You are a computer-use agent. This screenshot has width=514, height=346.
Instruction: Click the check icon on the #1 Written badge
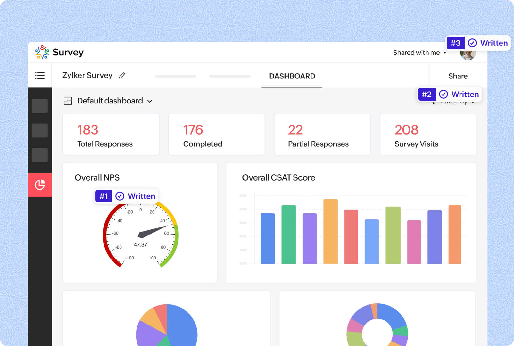(x=120, y=196)
